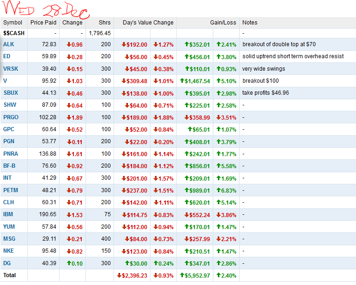Screen dimensions: 356x285
Task: Click V note 'breakout $100'
Action: [260, 81]
